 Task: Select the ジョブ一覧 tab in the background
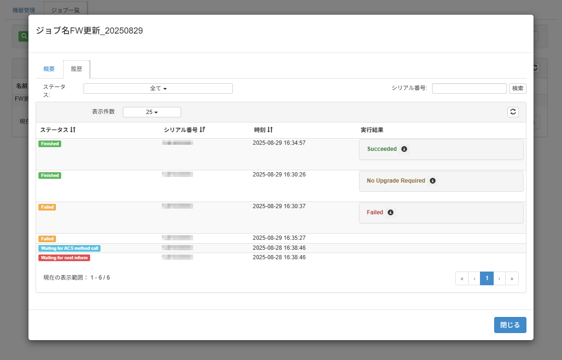point(65,9)
